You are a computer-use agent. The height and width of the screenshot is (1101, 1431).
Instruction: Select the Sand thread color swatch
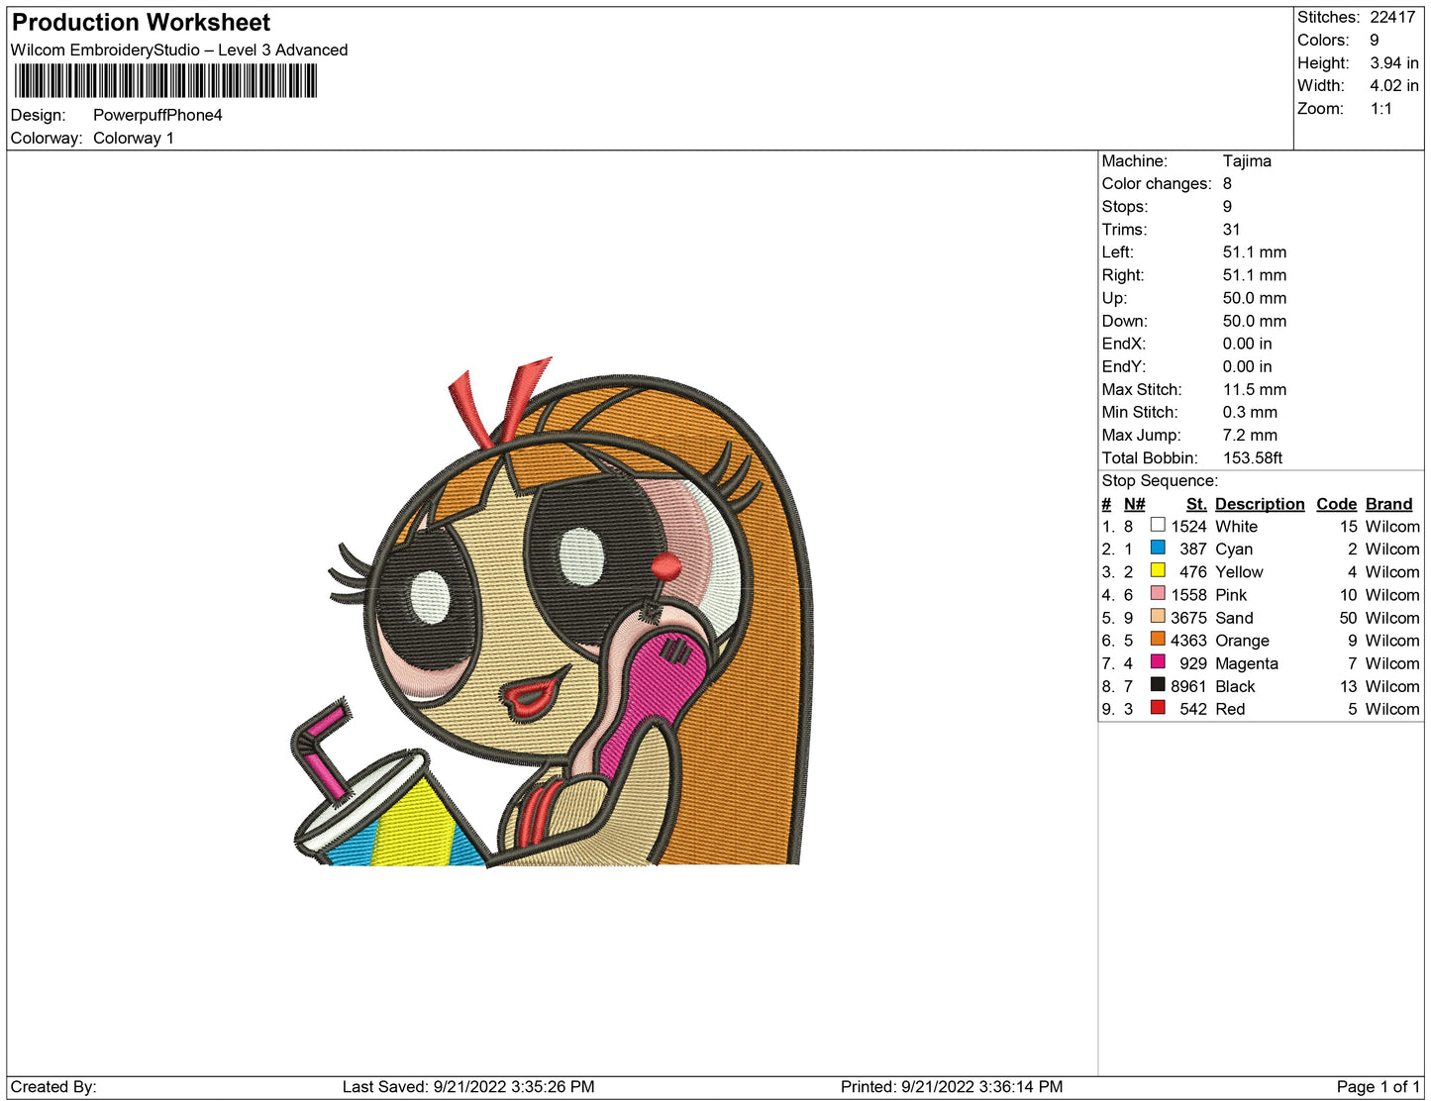click(1158, 616)
